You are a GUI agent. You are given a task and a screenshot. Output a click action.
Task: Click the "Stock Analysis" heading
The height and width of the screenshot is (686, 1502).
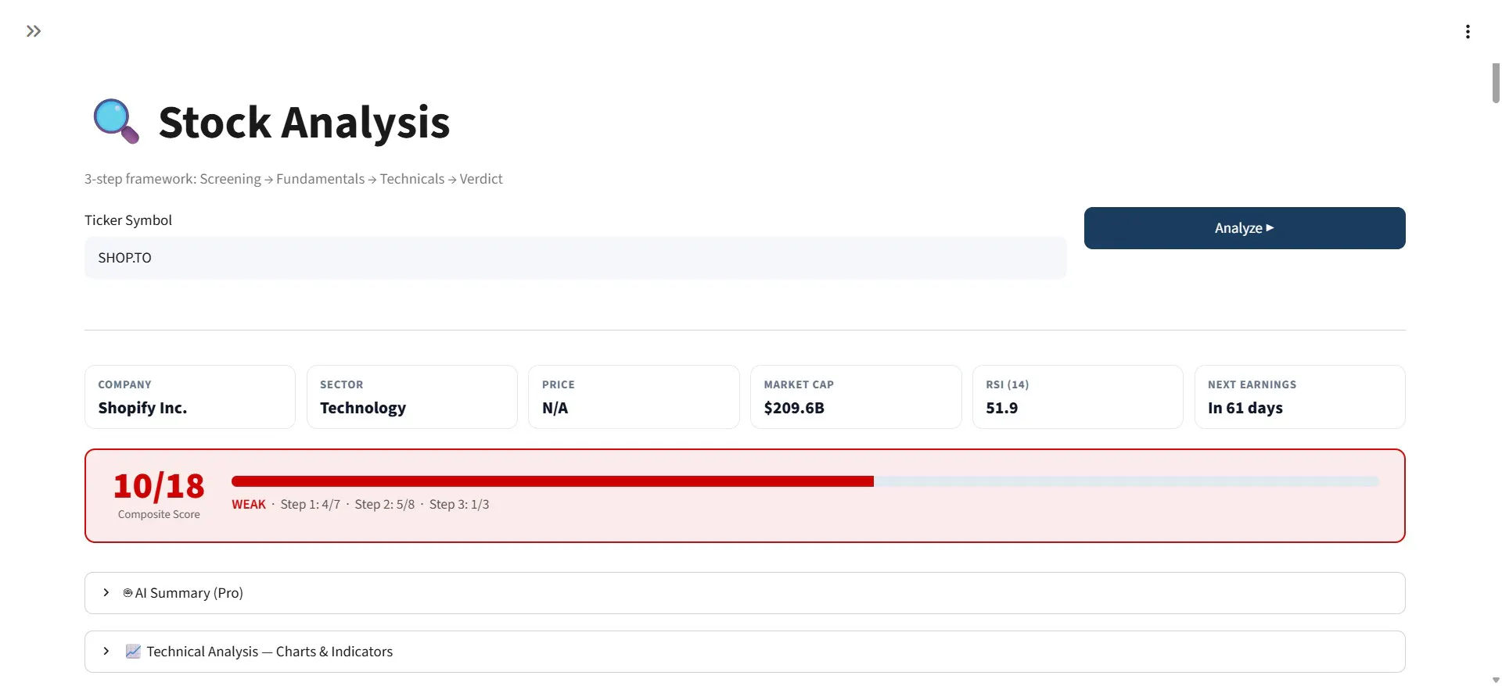click(x=304, y=123)
